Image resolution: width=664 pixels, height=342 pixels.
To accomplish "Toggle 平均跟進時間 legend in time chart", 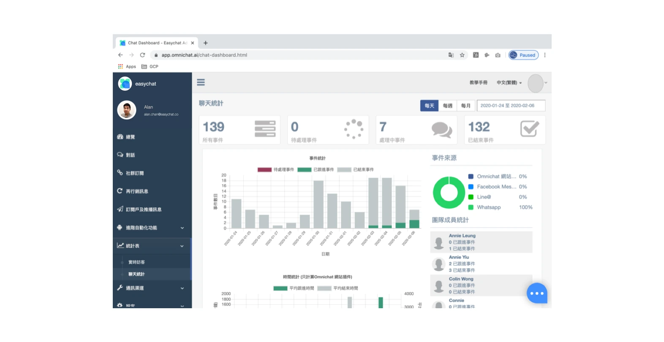I will click(x=294, y=288).
